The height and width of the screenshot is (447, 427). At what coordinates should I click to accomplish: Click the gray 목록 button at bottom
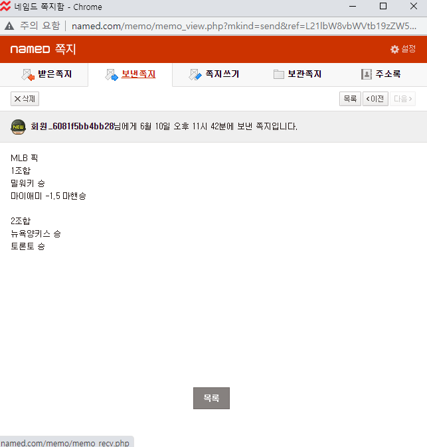(x=211, y=398)
